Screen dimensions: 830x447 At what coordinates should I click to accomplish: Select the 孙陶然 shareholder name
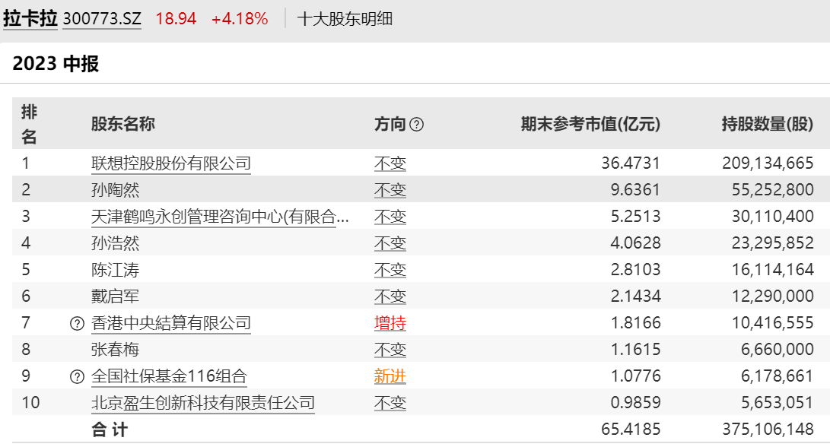115,190
